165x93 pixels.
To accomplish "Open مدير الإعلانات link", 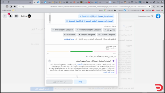I will tap(69, 39).
